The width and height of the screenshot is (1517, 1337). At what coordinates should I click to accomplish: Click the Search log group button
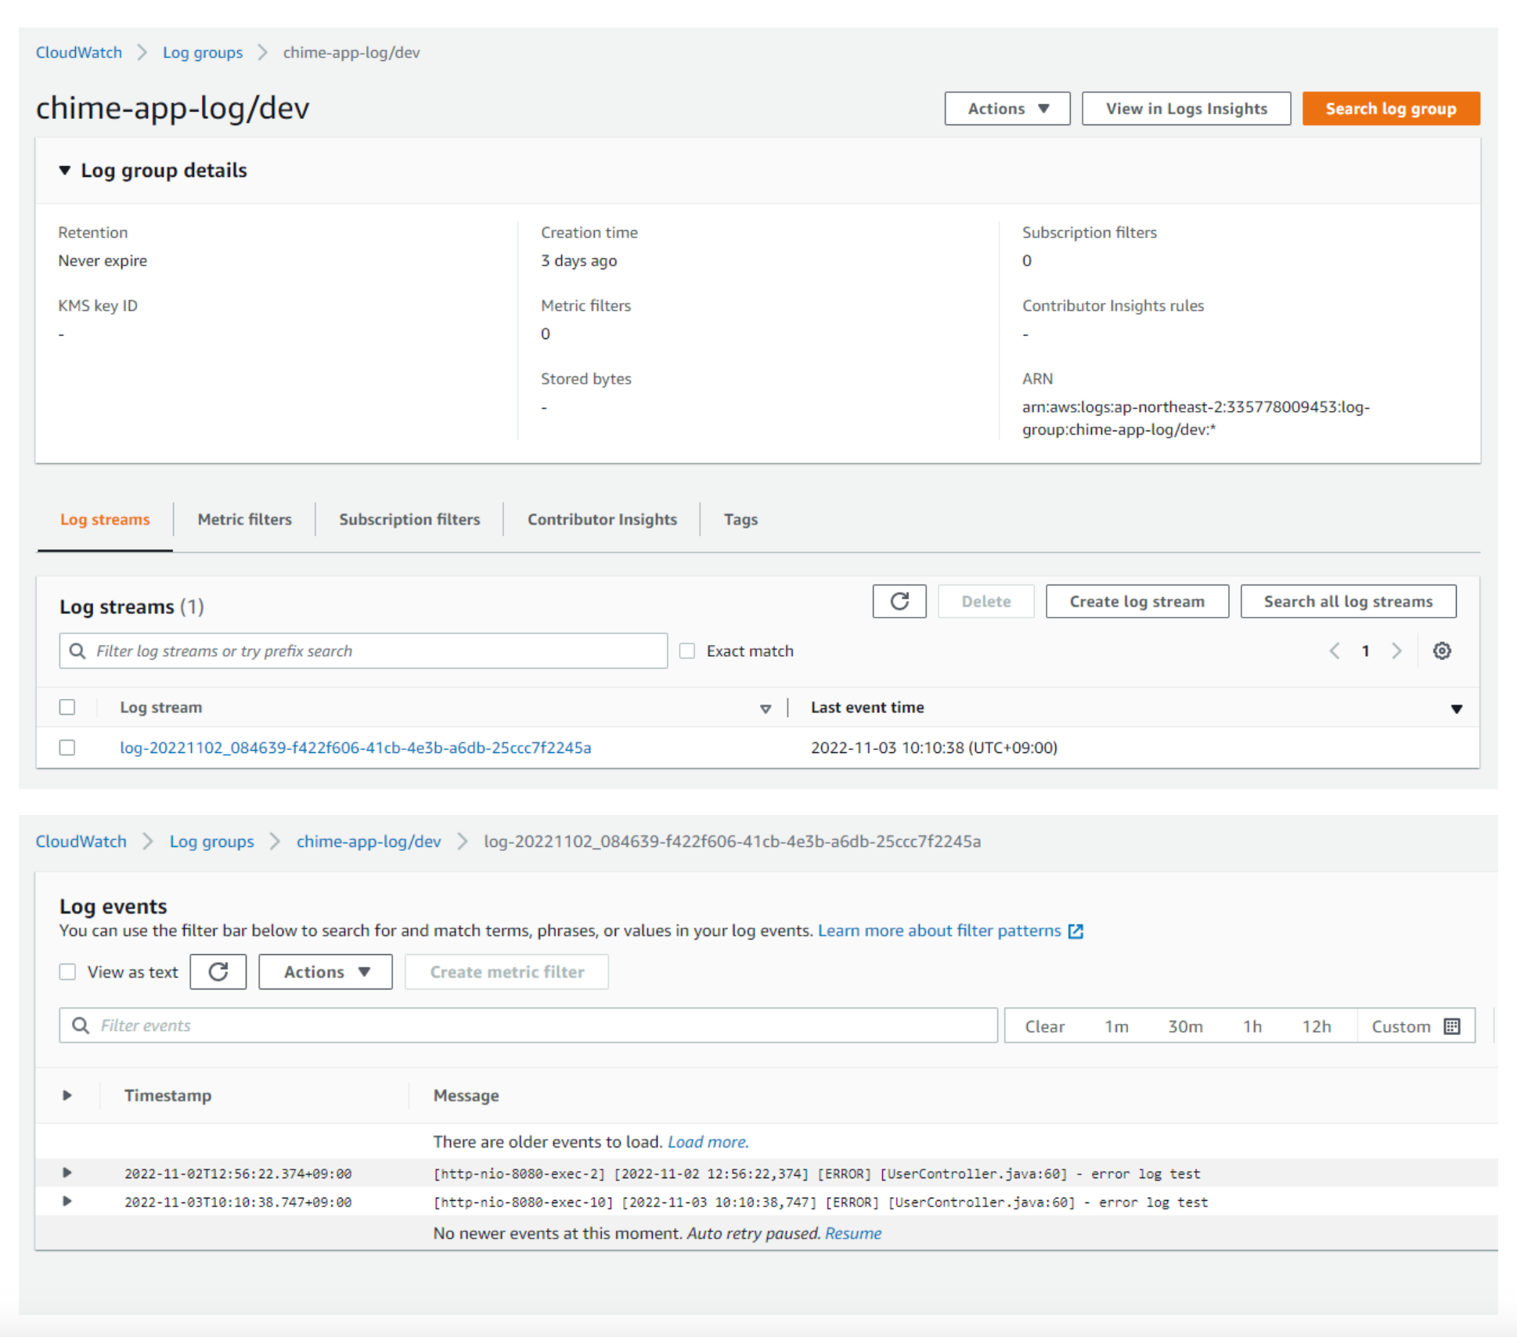tap(1390, 109)
